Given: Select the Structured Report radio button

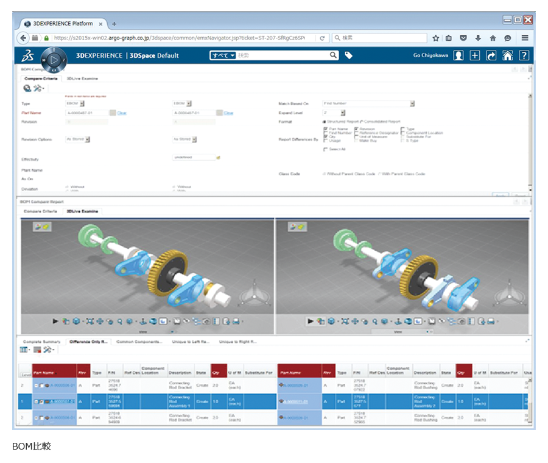Looking at the screenshot, I should (x=325, y=122).
